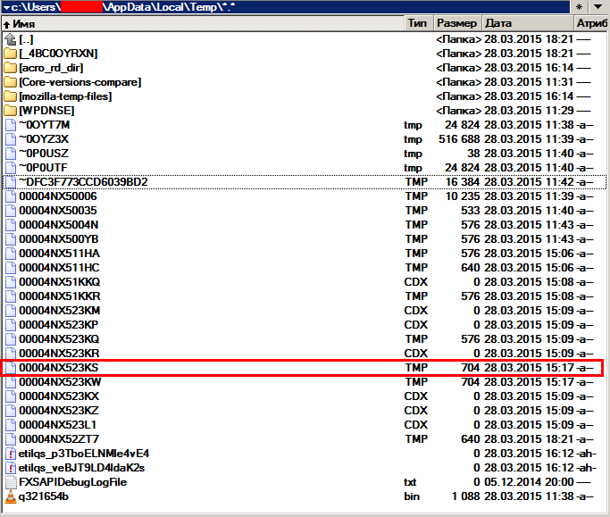Select file name 00004NX523KW
This screenshot has height=517, width=610.
(x=60, y=382)
